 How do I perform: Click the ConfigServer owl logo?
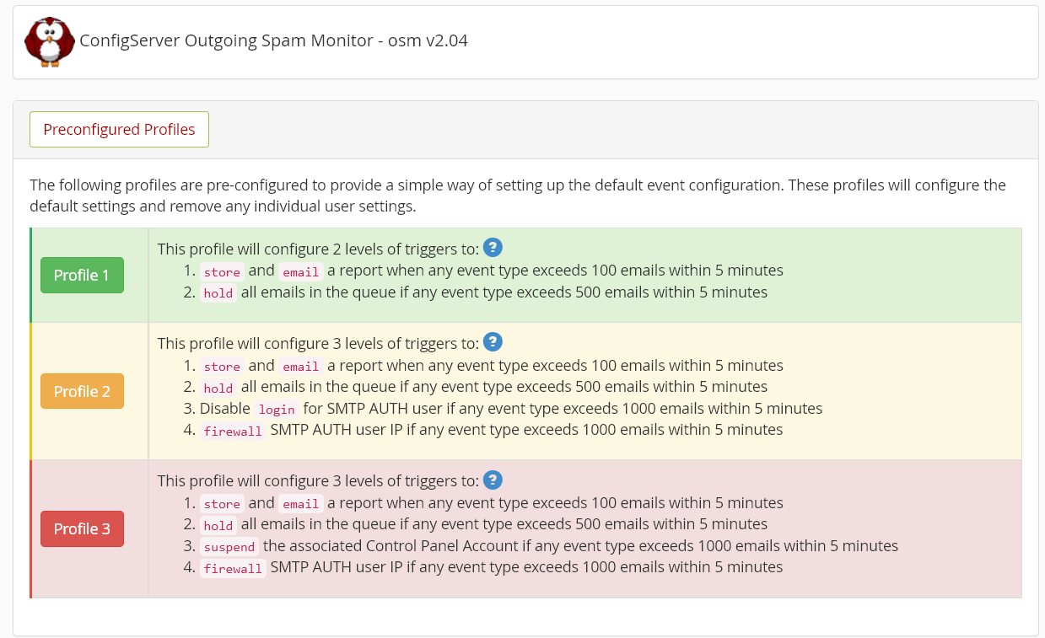[x=50, y=41]
